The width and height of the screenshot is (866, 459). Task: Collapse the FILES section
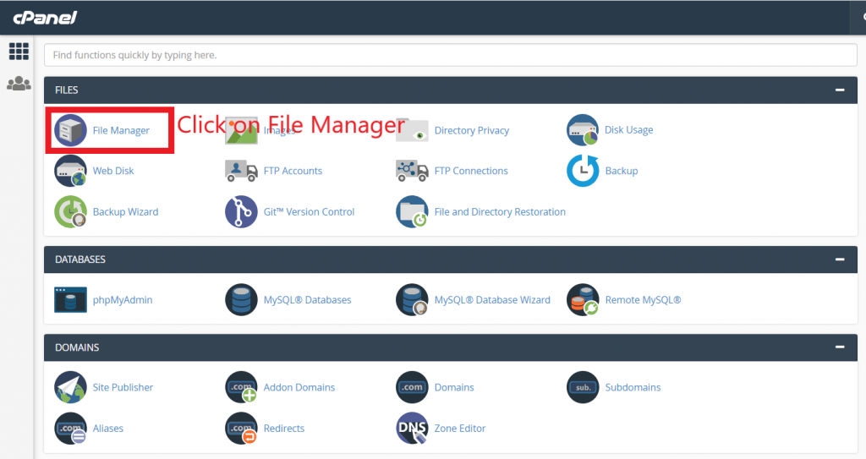point(840,90)
